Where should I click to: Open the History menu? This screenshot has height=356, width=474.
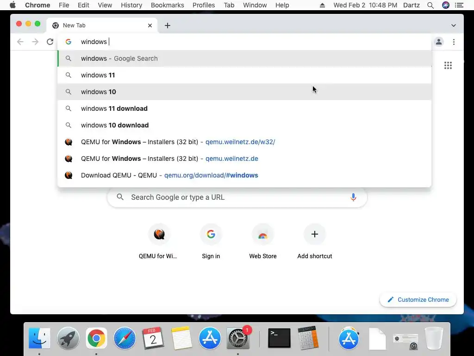(x=131, y=5)
